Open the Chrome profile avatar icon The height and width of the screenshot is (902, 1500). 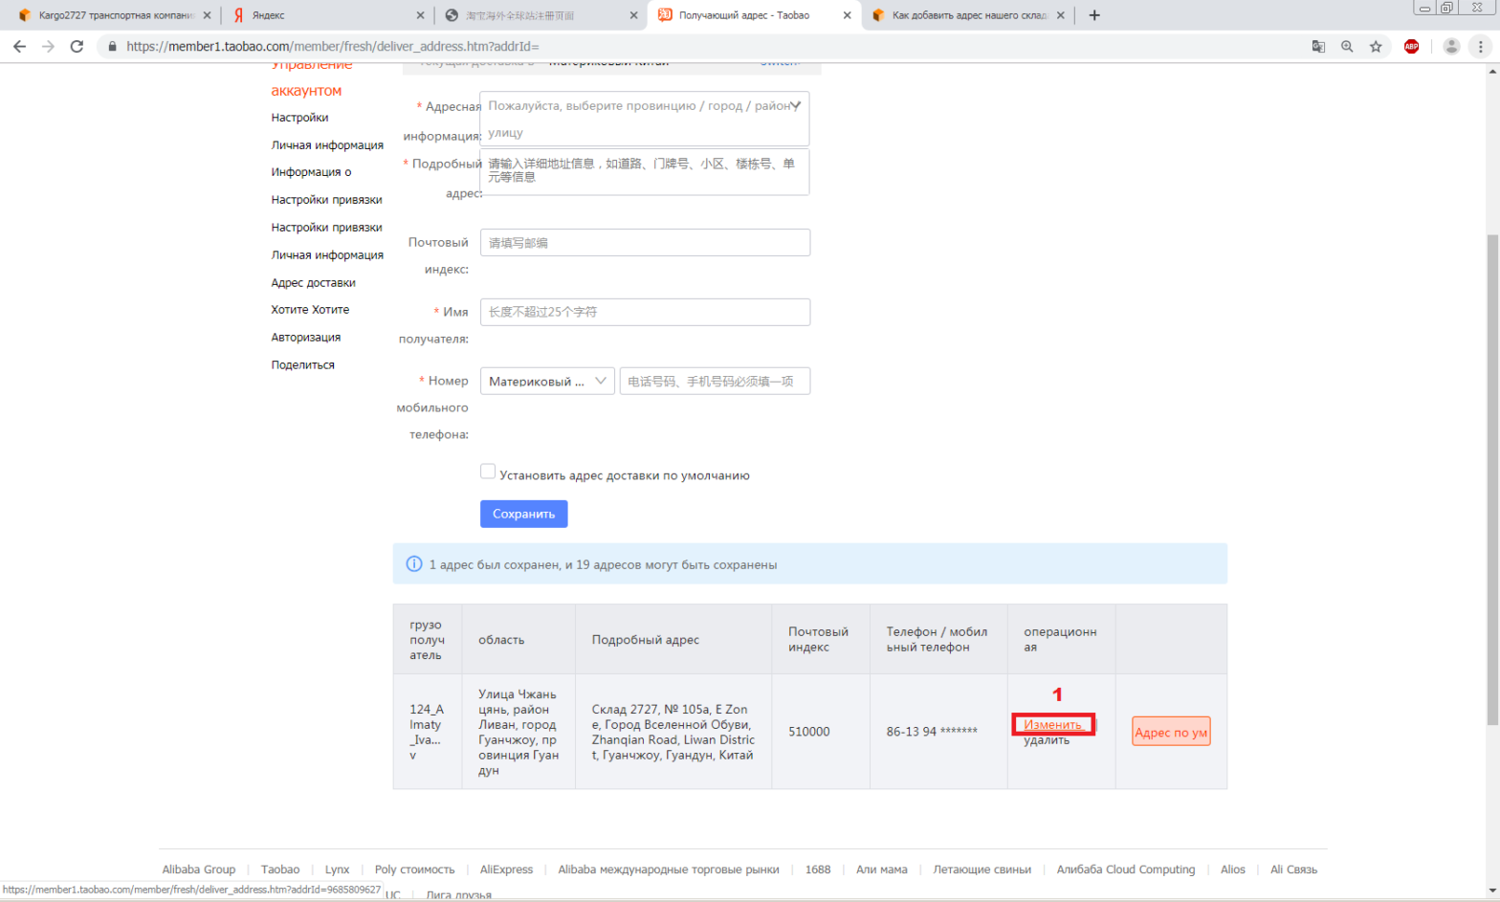click(1451, 46)
